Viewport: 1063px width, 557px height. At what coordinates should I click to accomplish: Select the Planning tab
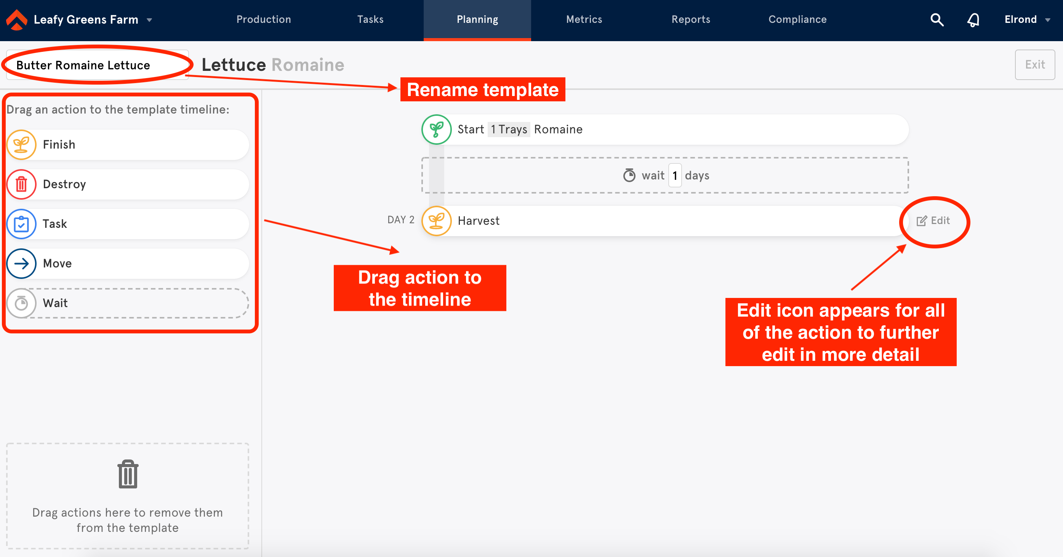click(x=477, y=20)
